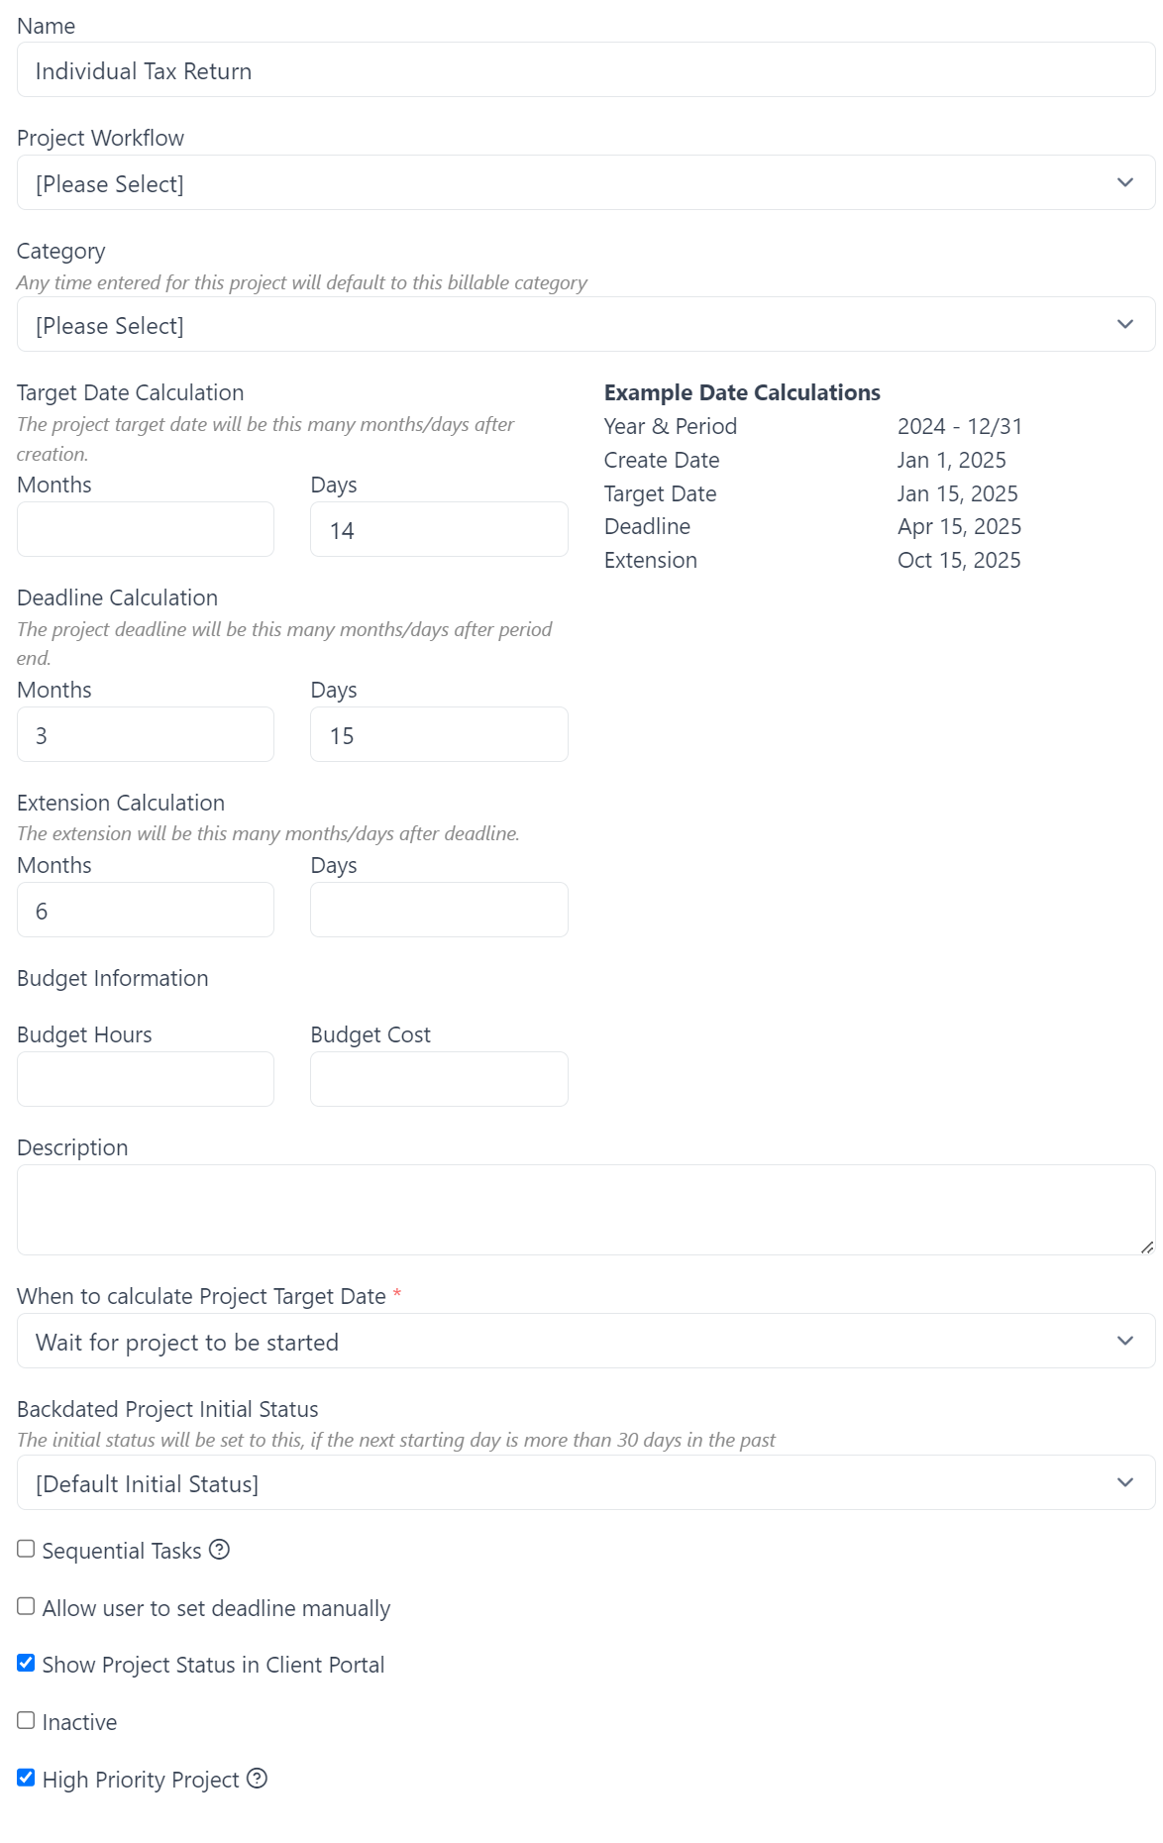The image size is (1163, 1843).
Task: Click the Budget Cost field
Action: (439, 1078)
